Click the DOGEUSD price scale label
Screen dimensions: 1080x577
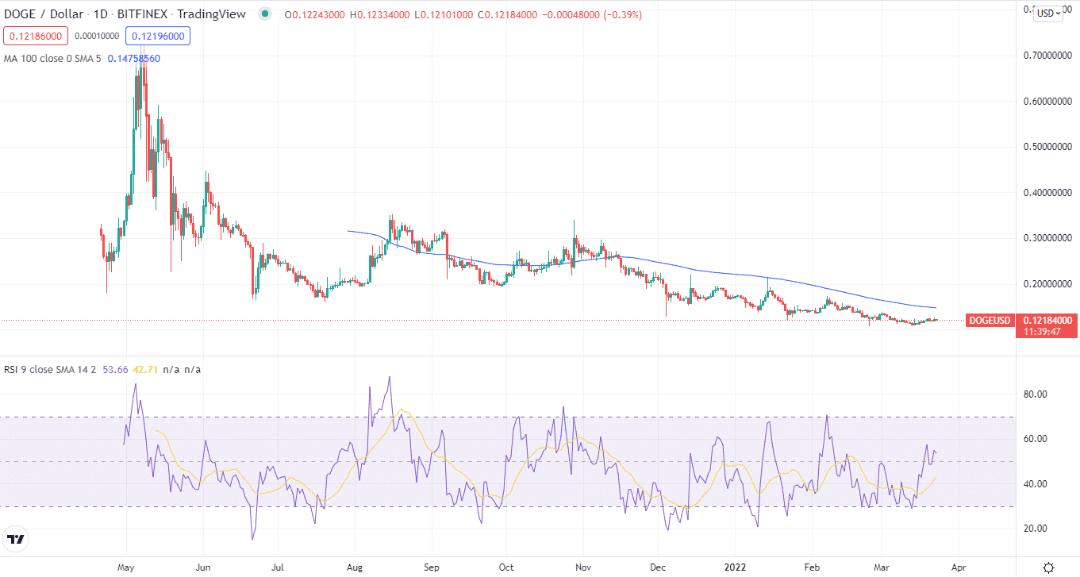tap(990, 321)
